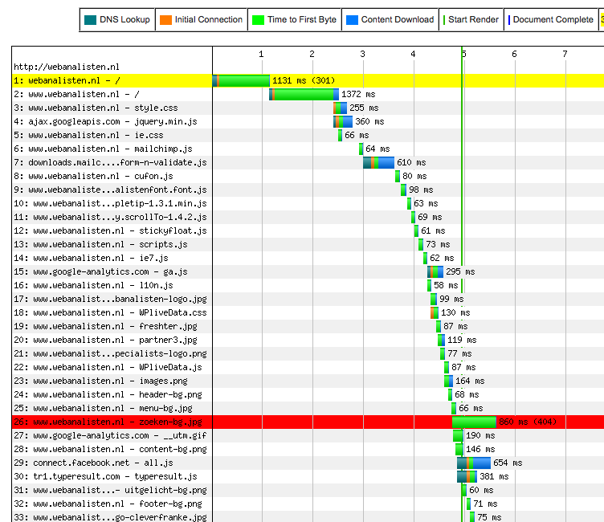Click the DNS Lookup teal legend swatch
604x522 pixels.
click(89, 20)
